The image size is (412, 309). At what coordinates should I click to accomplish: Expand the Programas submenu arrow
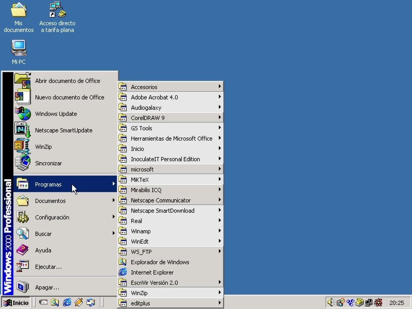[x=113, y=184]
